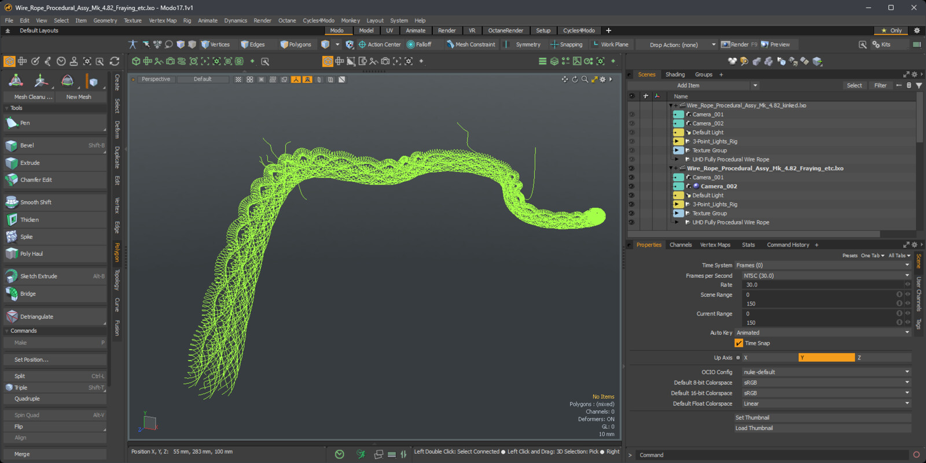Click the Load Thumbnail button
This screenshot has width=926, height=463.
[x=823, y=428]
